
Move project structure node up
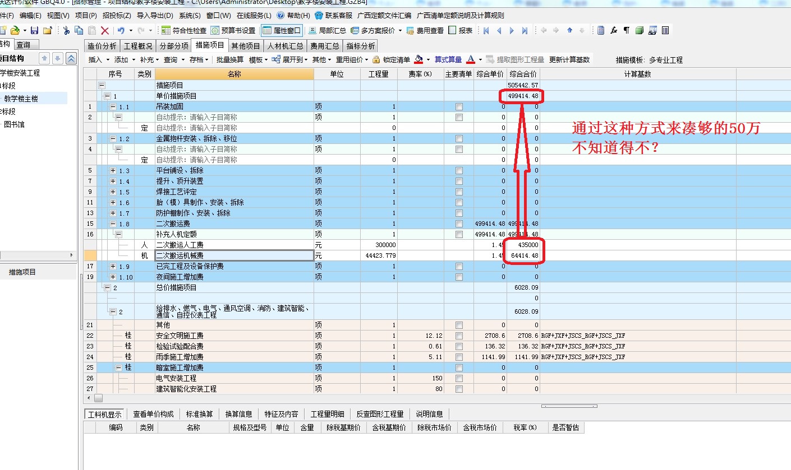click(44, 58)
